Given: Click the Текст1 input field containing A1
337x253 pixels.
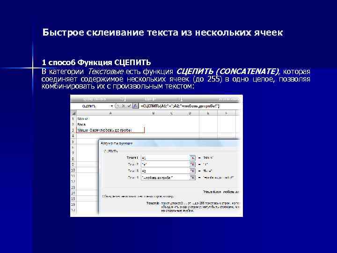Looking at the screenshot, I should pyautogui.click(x=165, y=158).
